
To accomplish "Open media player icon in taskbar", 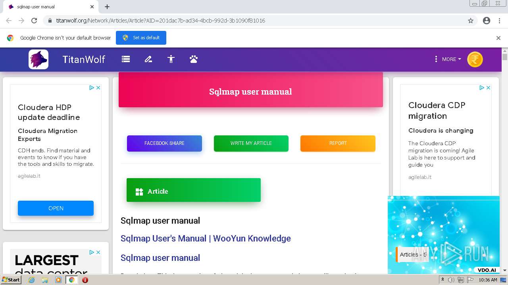I will [58, 280].
